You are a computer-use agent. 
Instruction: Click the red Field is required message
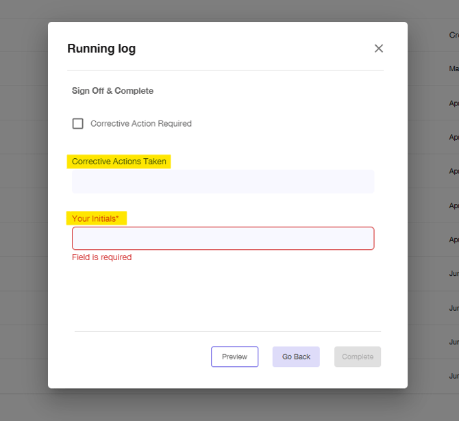pos(101,257)
